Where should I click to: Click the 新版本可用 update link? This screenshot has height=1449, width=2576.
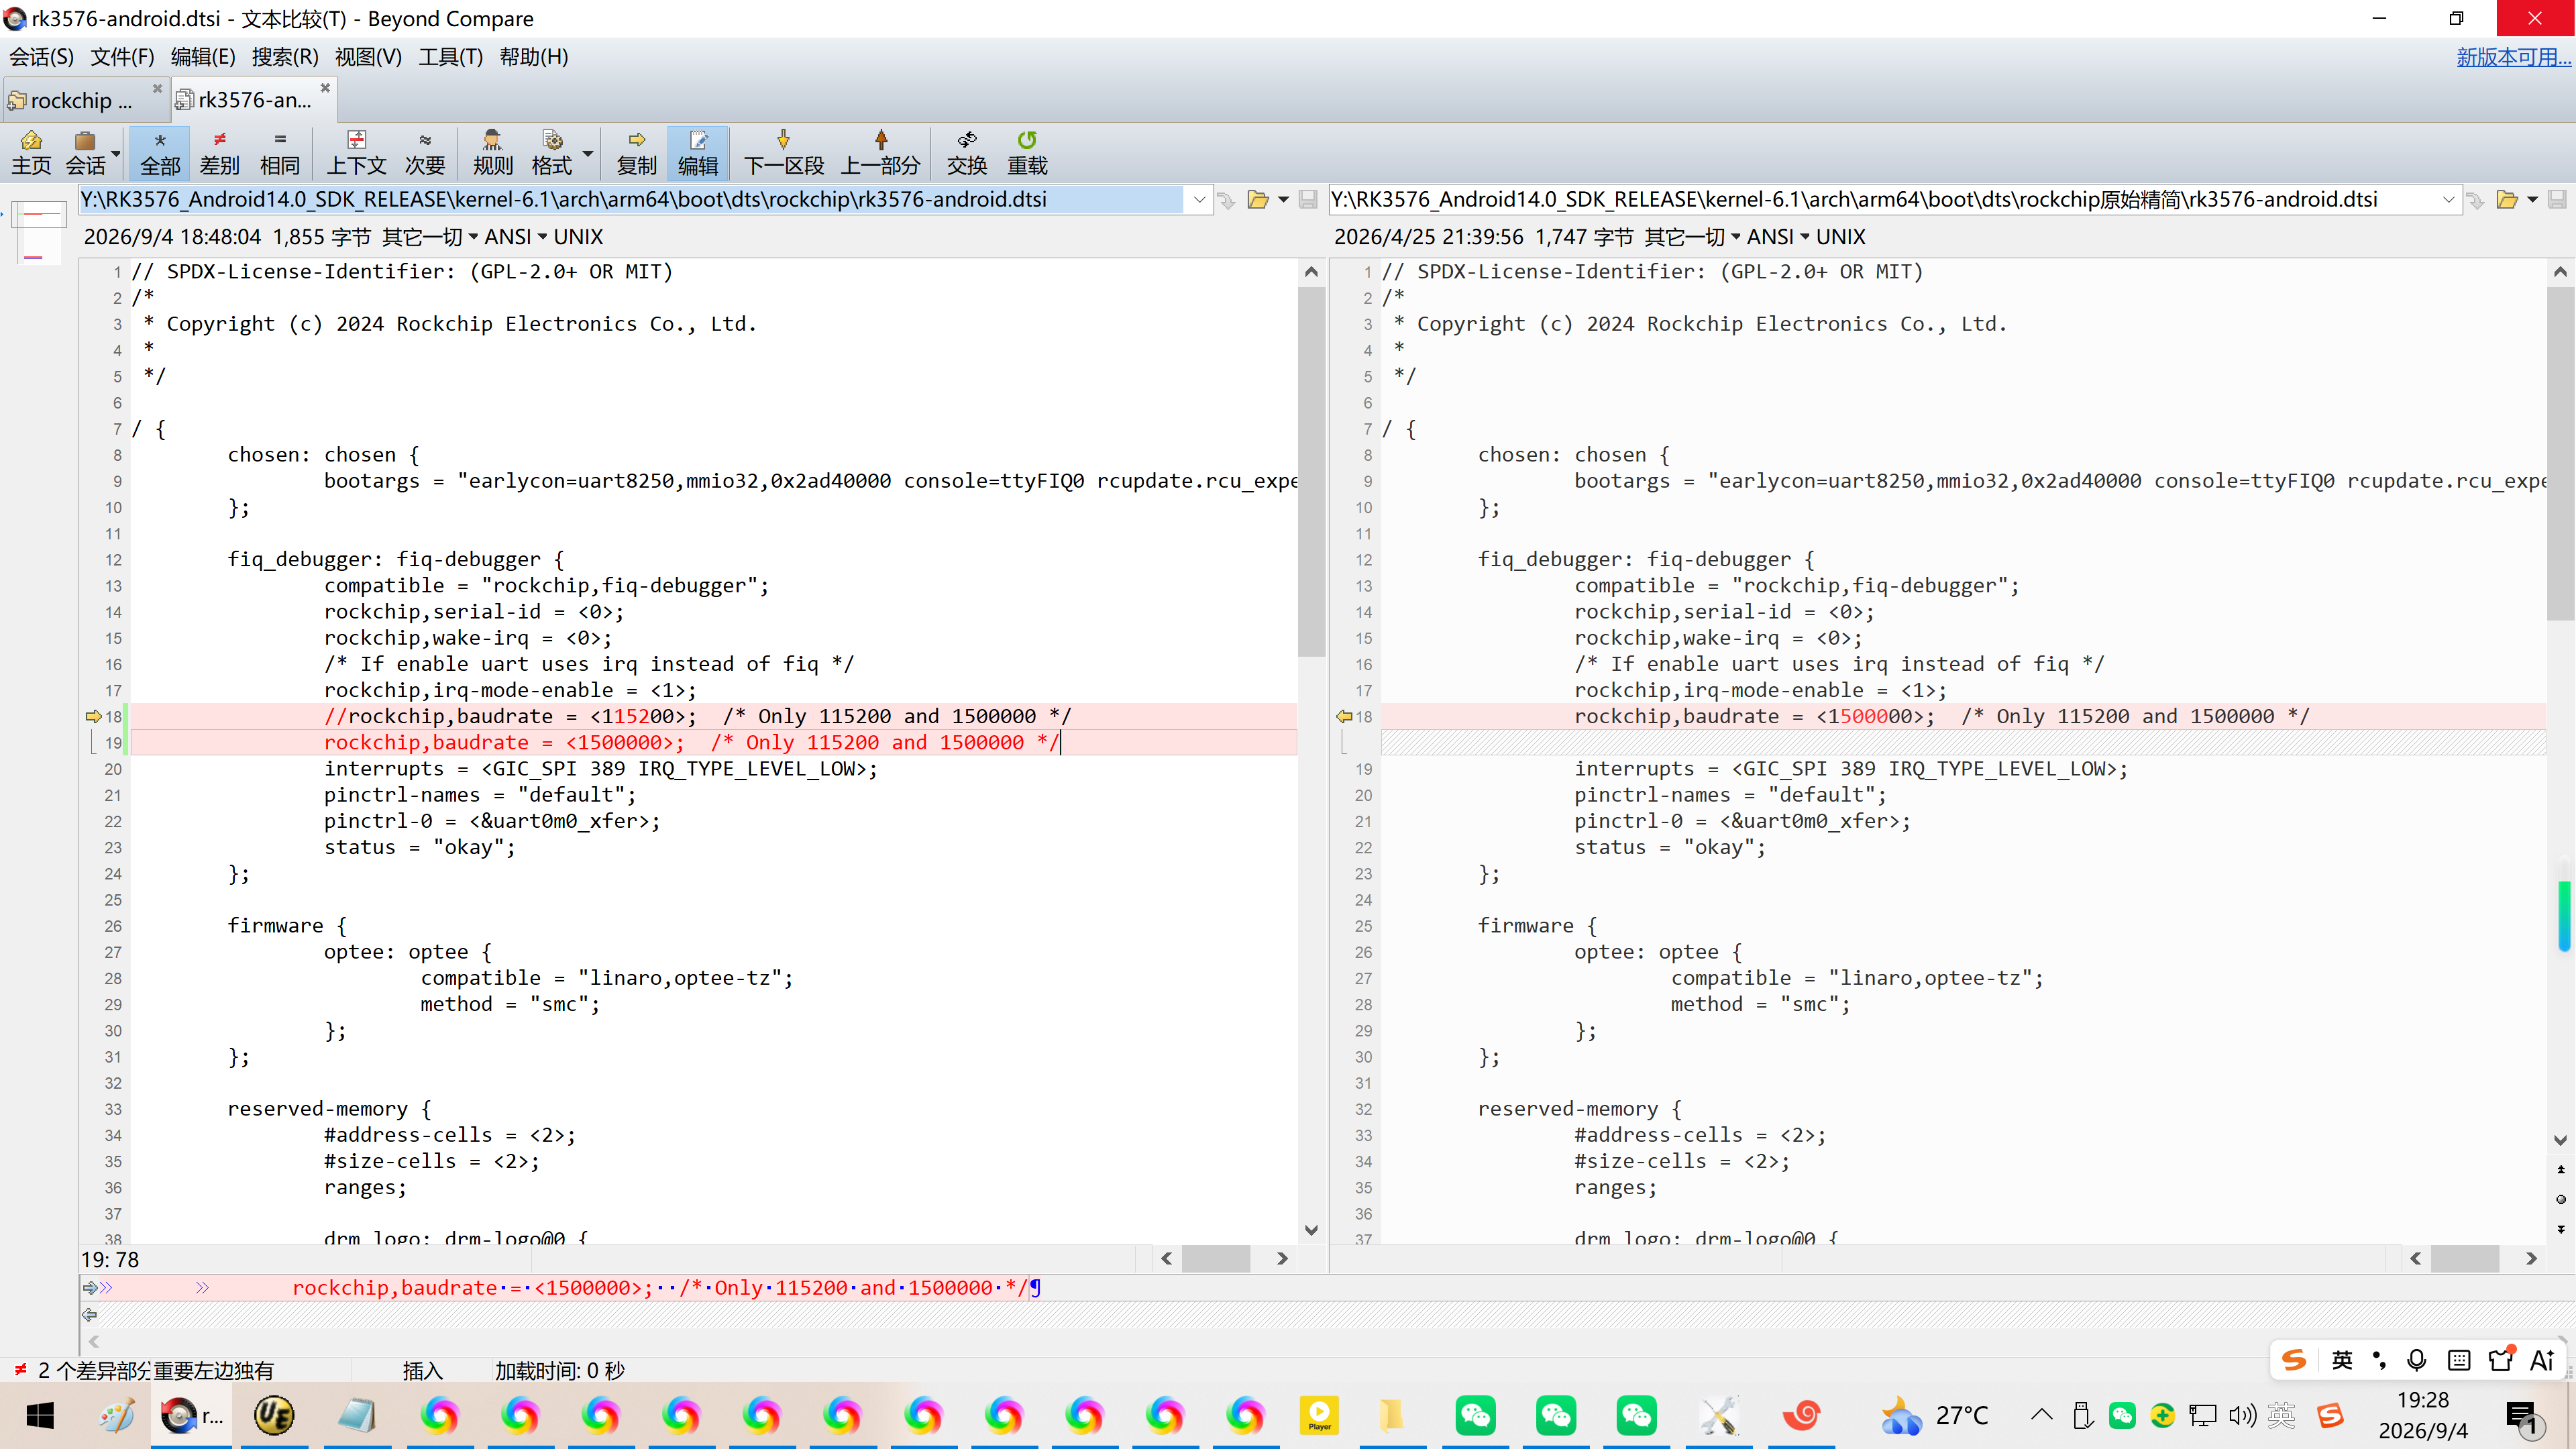pyautogui.click(x=2512, y=57)
